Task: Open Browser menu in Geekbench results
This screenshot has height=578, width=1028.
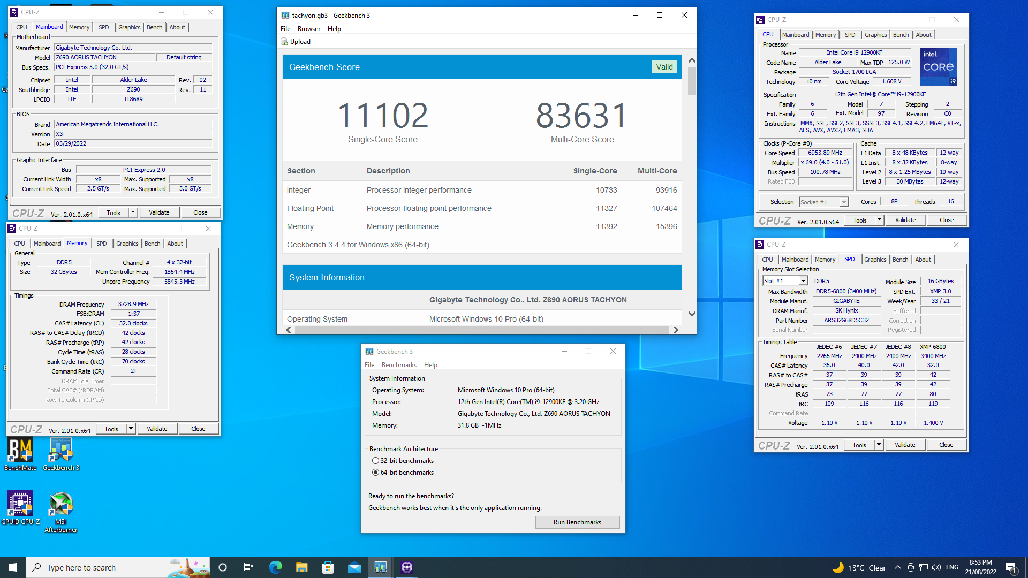Action: (309, 29)
